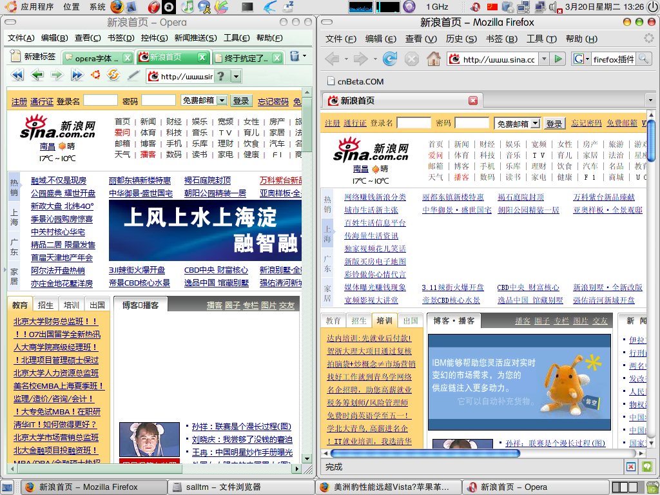Screen dimensions: 660x495
Task: Click Firefox search magnifier icon
Action: click(644, 59)
